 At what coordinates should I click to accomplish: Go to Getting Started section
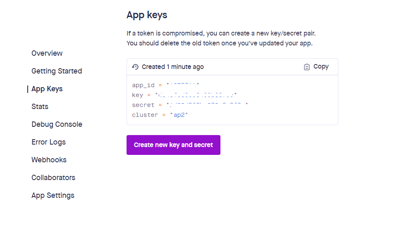57,71
